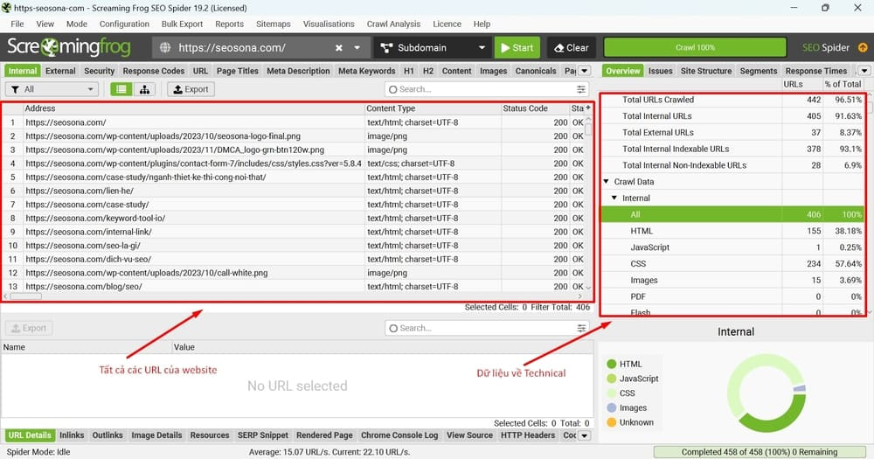Open the Bulk Export menu

pyautogui.click(x=182, y=24)
